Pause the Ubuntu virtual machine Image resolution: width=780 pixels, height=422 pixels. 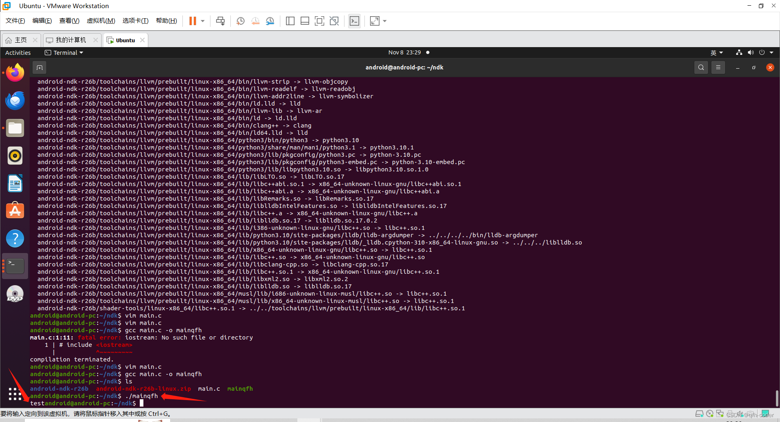[x=193, y=21]
